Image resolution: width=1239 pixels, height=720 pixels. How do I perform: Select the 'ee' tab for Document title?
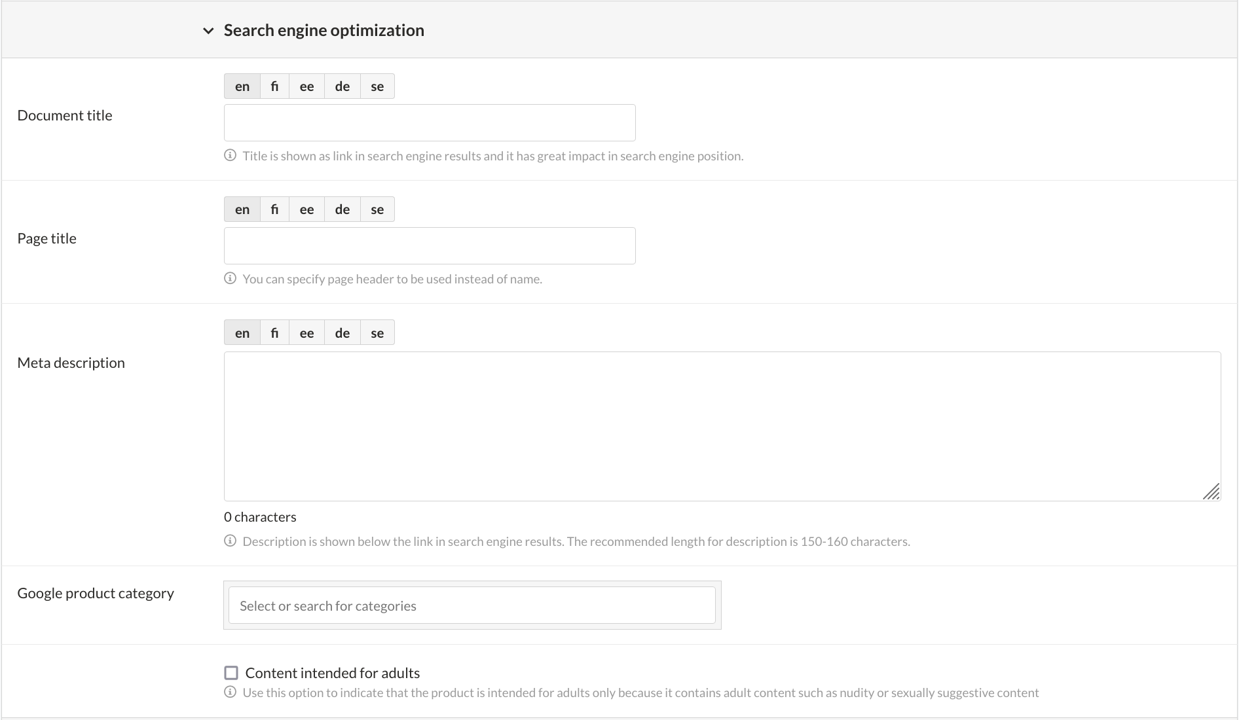click(x=306, y=86)
